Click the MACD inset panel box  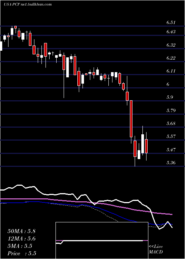click(x=102, y=240)
